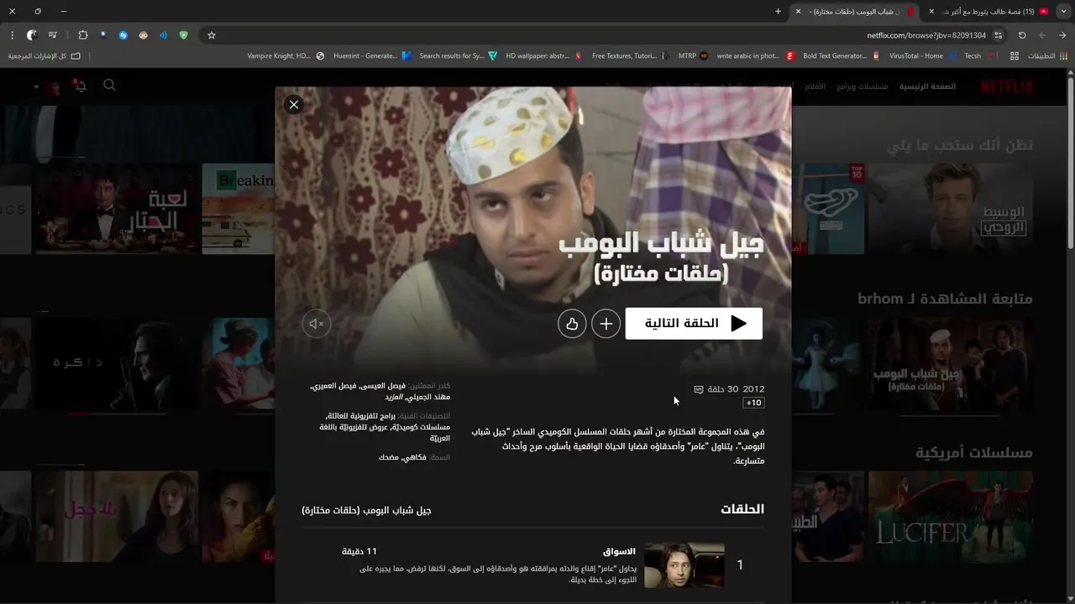Select the الوسيط الروحي thumbnail in the background row
The height and width of the screenshot is (604, 1075).
951,209
